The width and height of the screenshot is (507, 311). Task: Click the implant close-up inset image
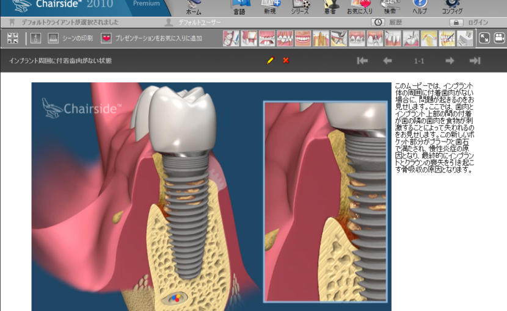326,201
